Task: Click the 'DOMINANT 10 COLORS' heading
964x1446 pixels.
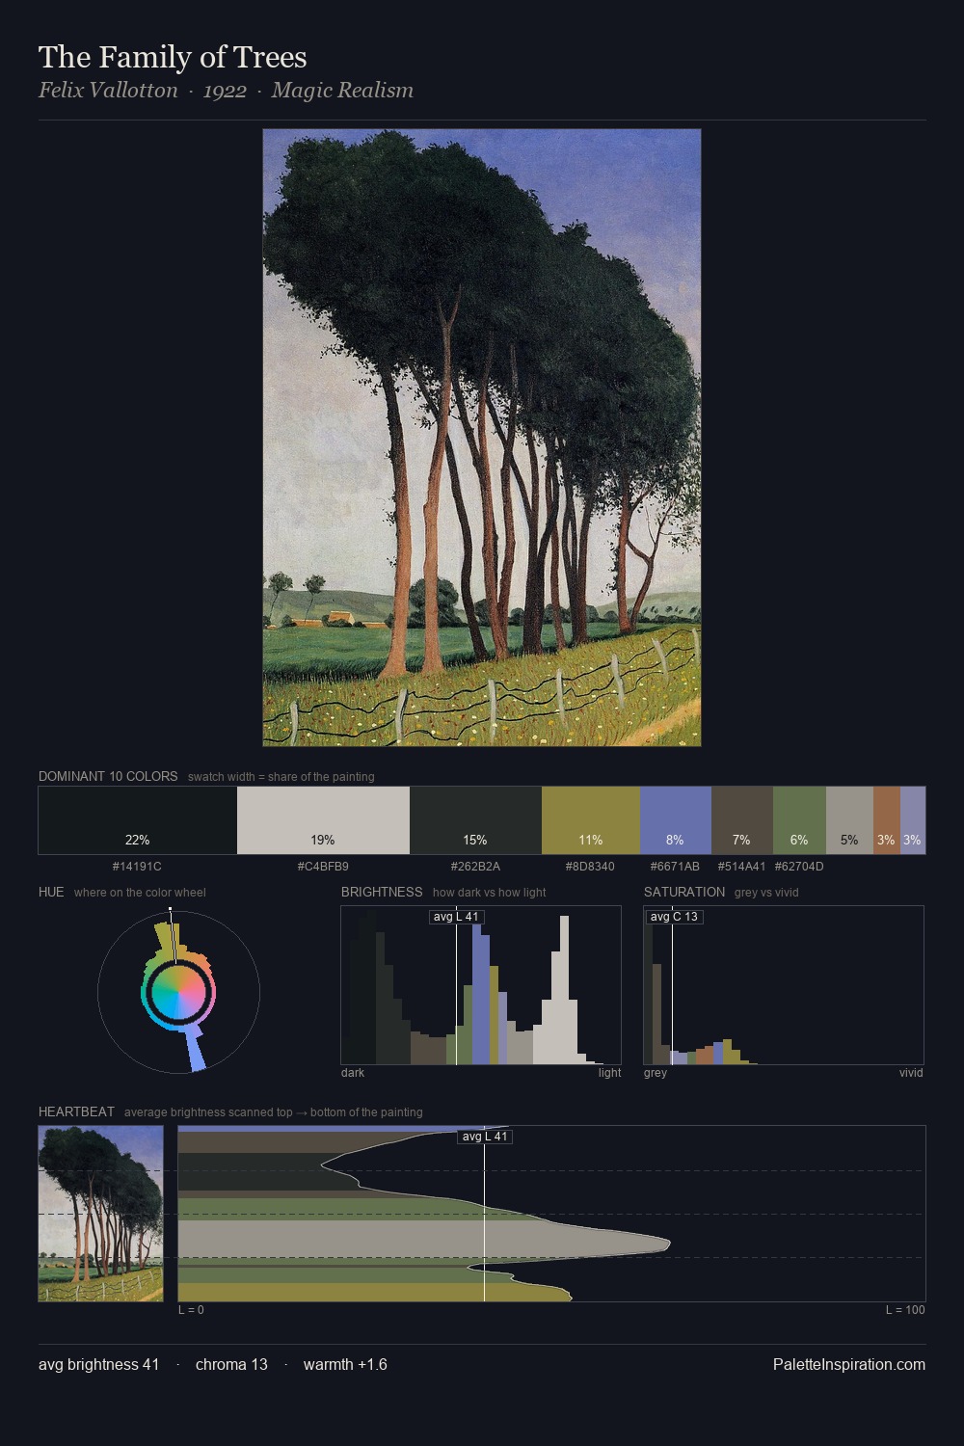Action: 108,776
